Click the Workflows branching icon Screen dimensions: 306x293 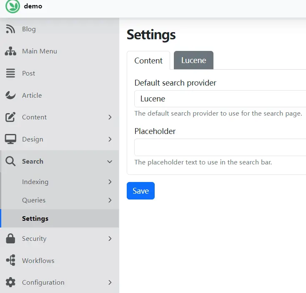tap(10, 261)
